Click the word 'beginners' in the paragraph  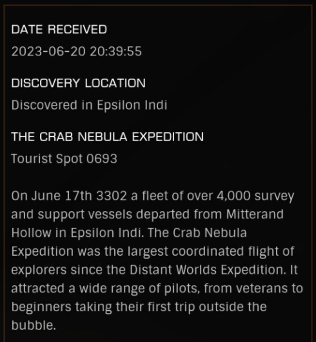(x=41, y=307)
